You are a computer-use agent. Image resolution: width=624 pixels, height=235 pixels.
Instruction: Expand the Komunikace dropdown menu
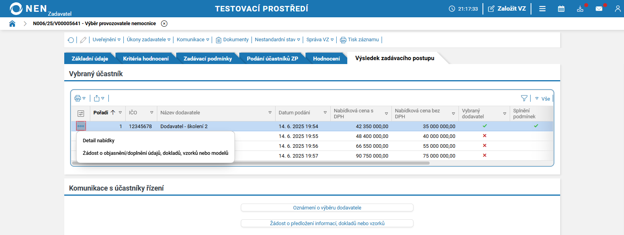pos(193,40)
